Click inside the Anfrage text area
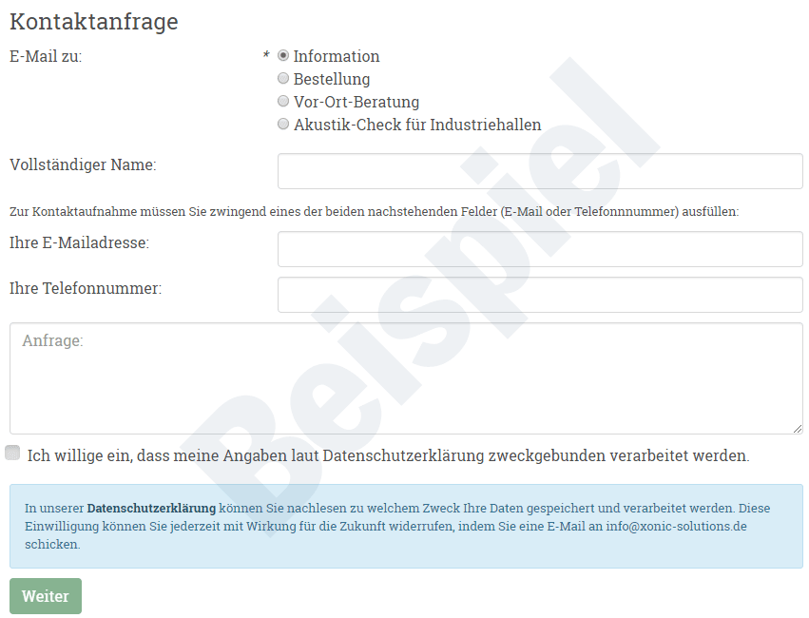The width and height of the screenshot is (809, 618). [x=406, y=378]
